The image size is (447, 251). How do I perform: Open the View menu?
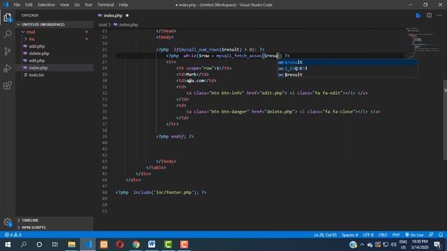coord(64,5)
